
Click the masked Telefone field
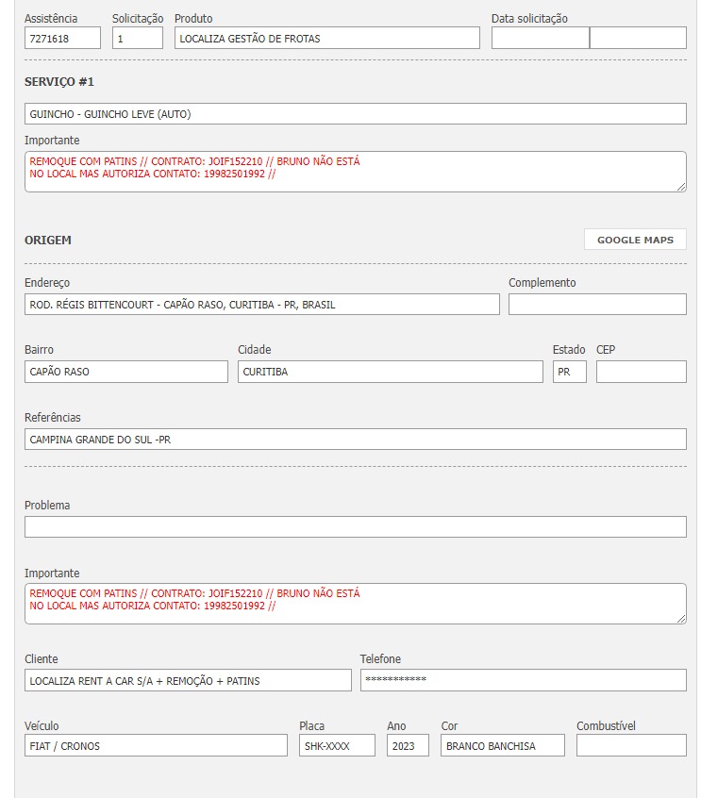523,680
